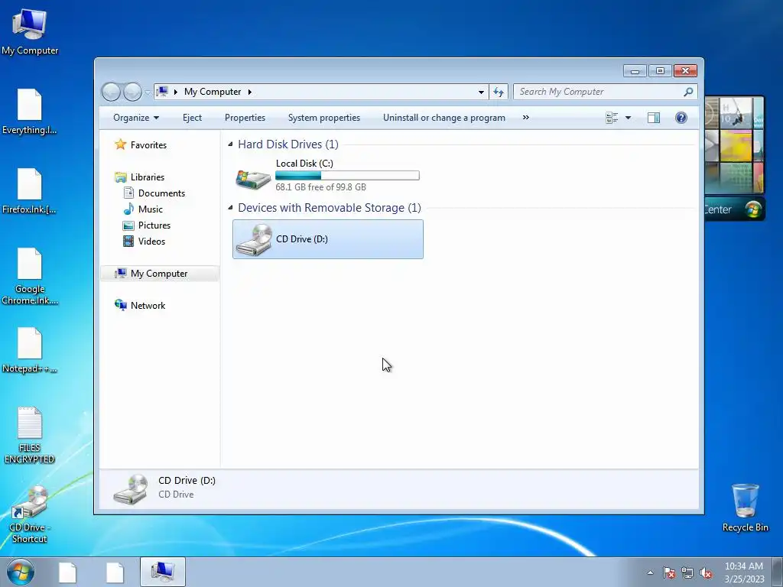Open the clock showing 10:34 AM
783x587 pixels.
pyautogui.click(x=744, y=572)
